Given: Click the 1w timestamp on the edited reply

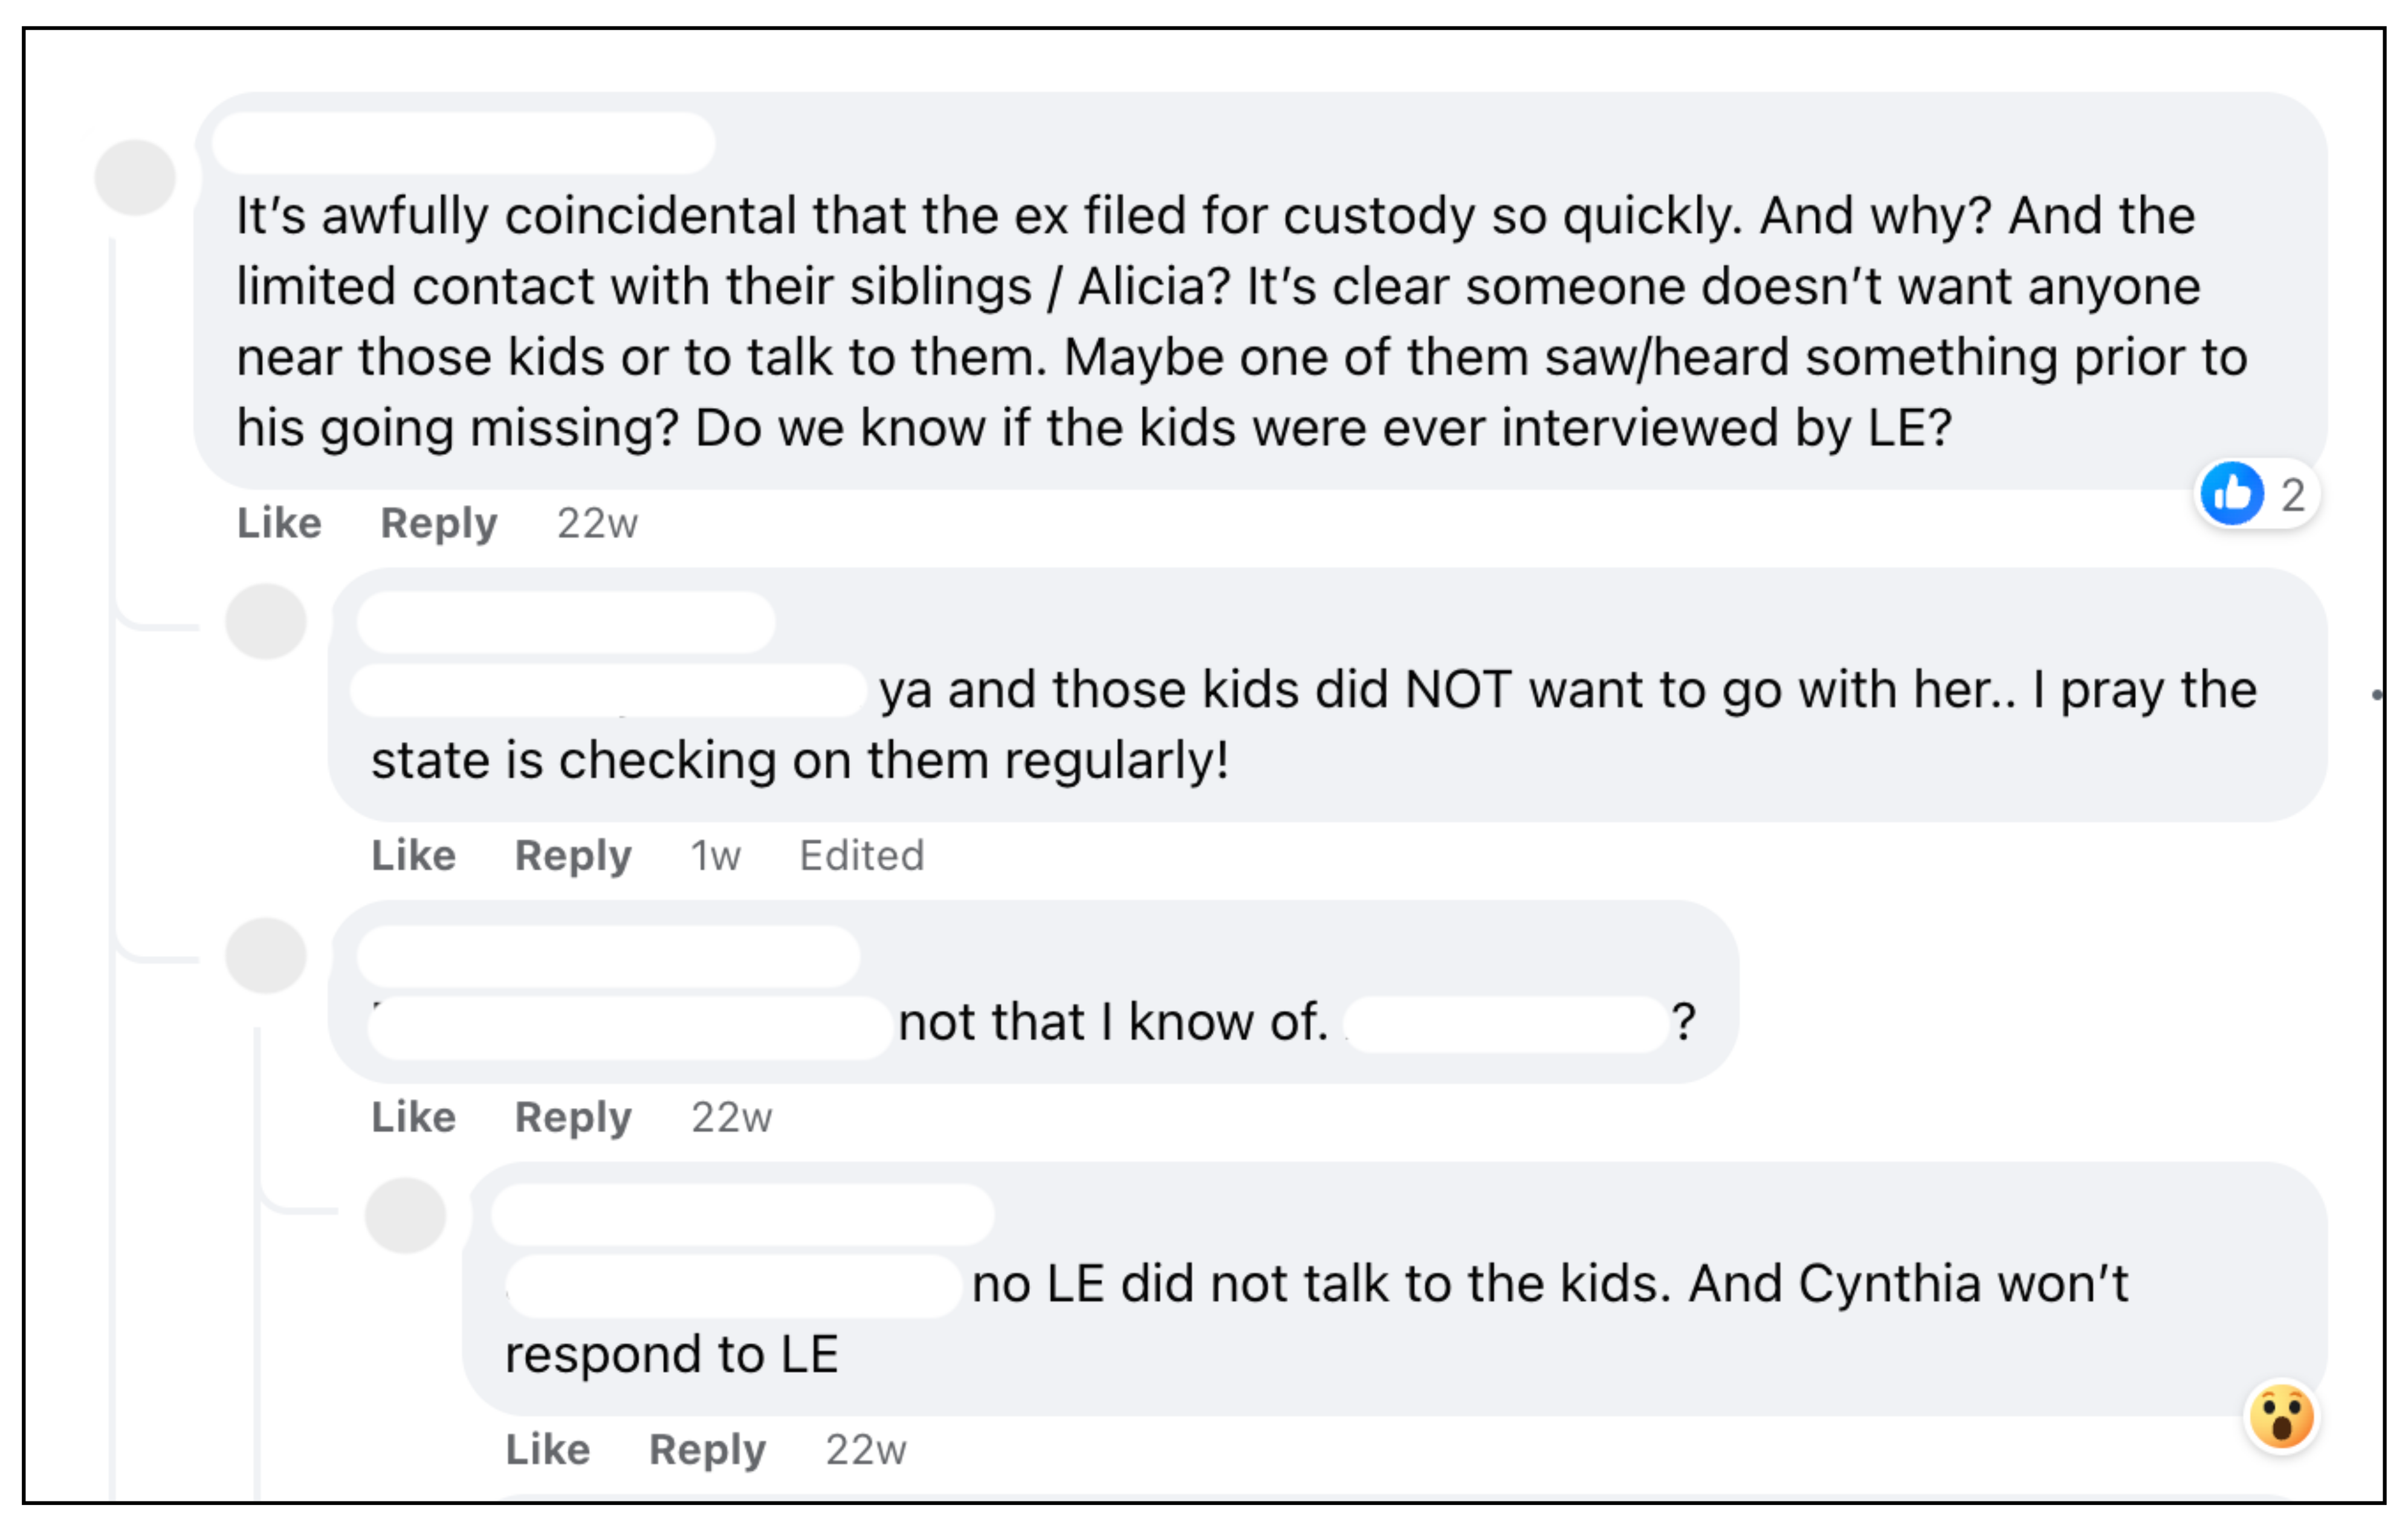Looking at the screenshot, I should 715,856.
